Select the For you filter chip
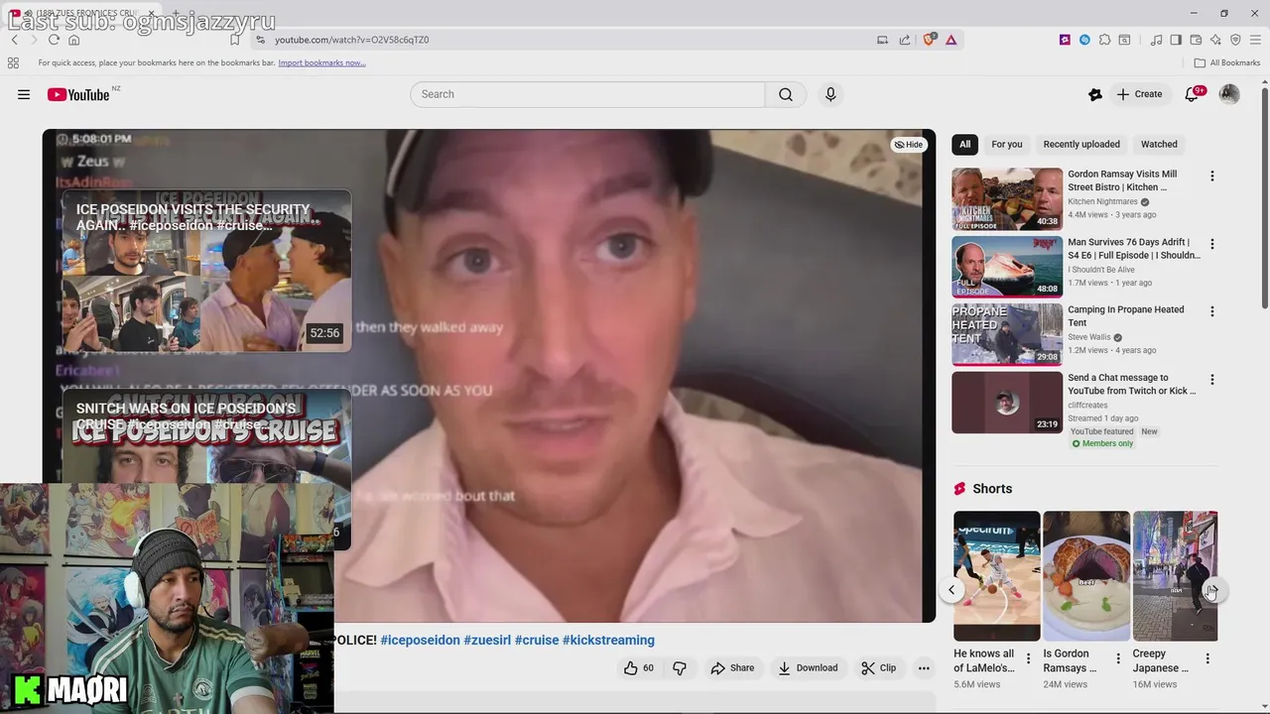The image size is (1270, 714). pos(1006,145)
